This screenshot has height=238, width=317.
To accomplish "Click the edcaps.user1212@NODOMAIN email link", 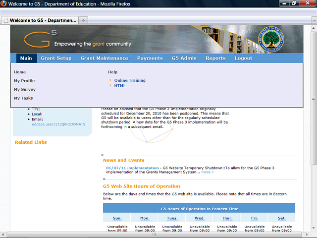I will point(58,124).
